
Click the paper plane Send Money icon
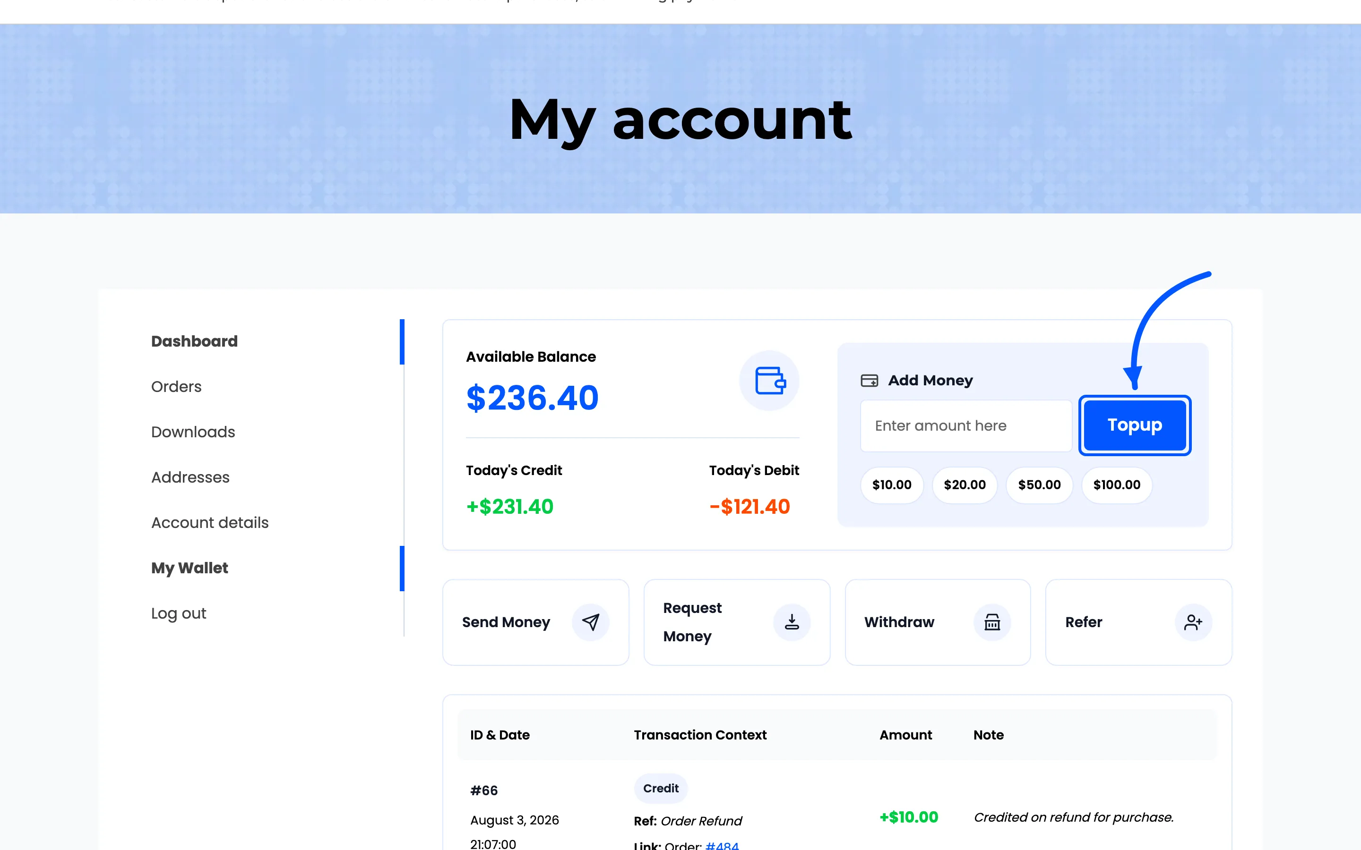click(x=591, y=622)
